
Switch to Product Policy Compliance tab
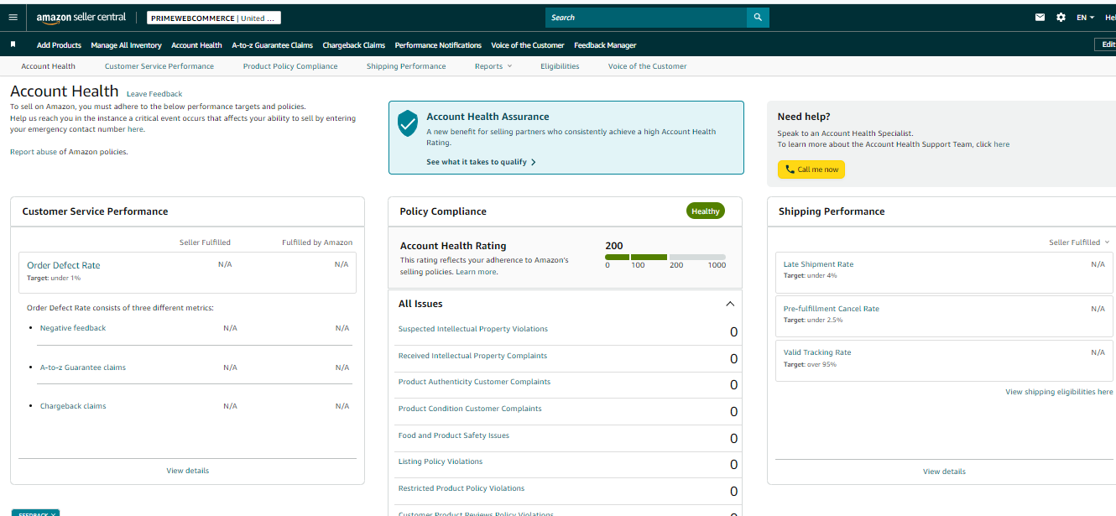(x=290, y=66)
